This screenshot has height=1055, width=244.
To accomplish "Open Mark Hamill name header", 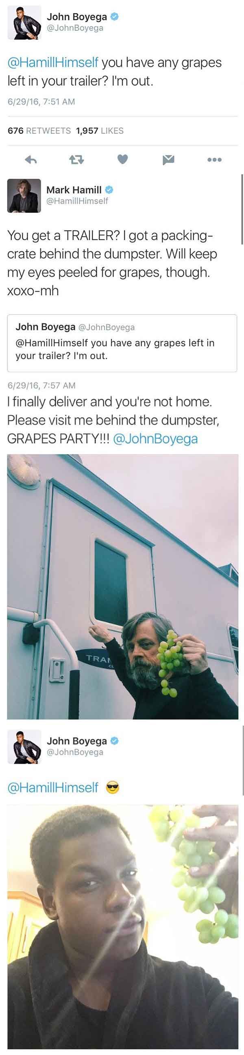I will point(74,190).
